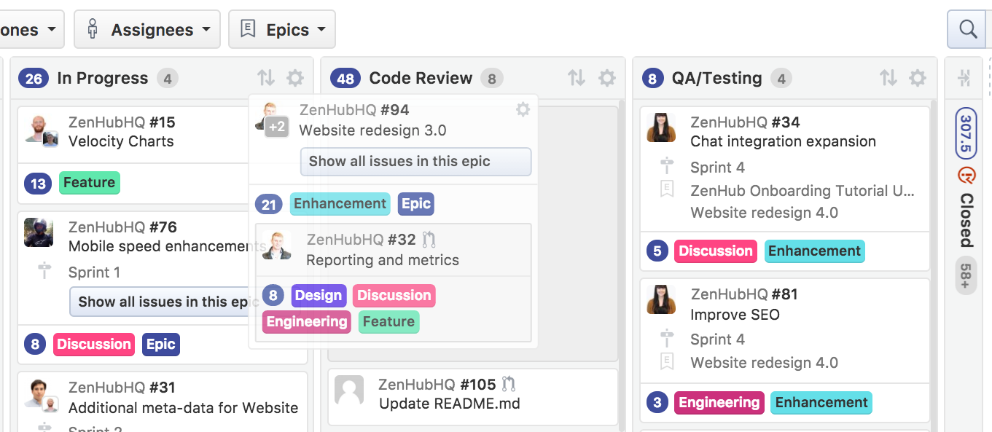Click the Engineering label on Improve SEO card

[x=719, y=403]
